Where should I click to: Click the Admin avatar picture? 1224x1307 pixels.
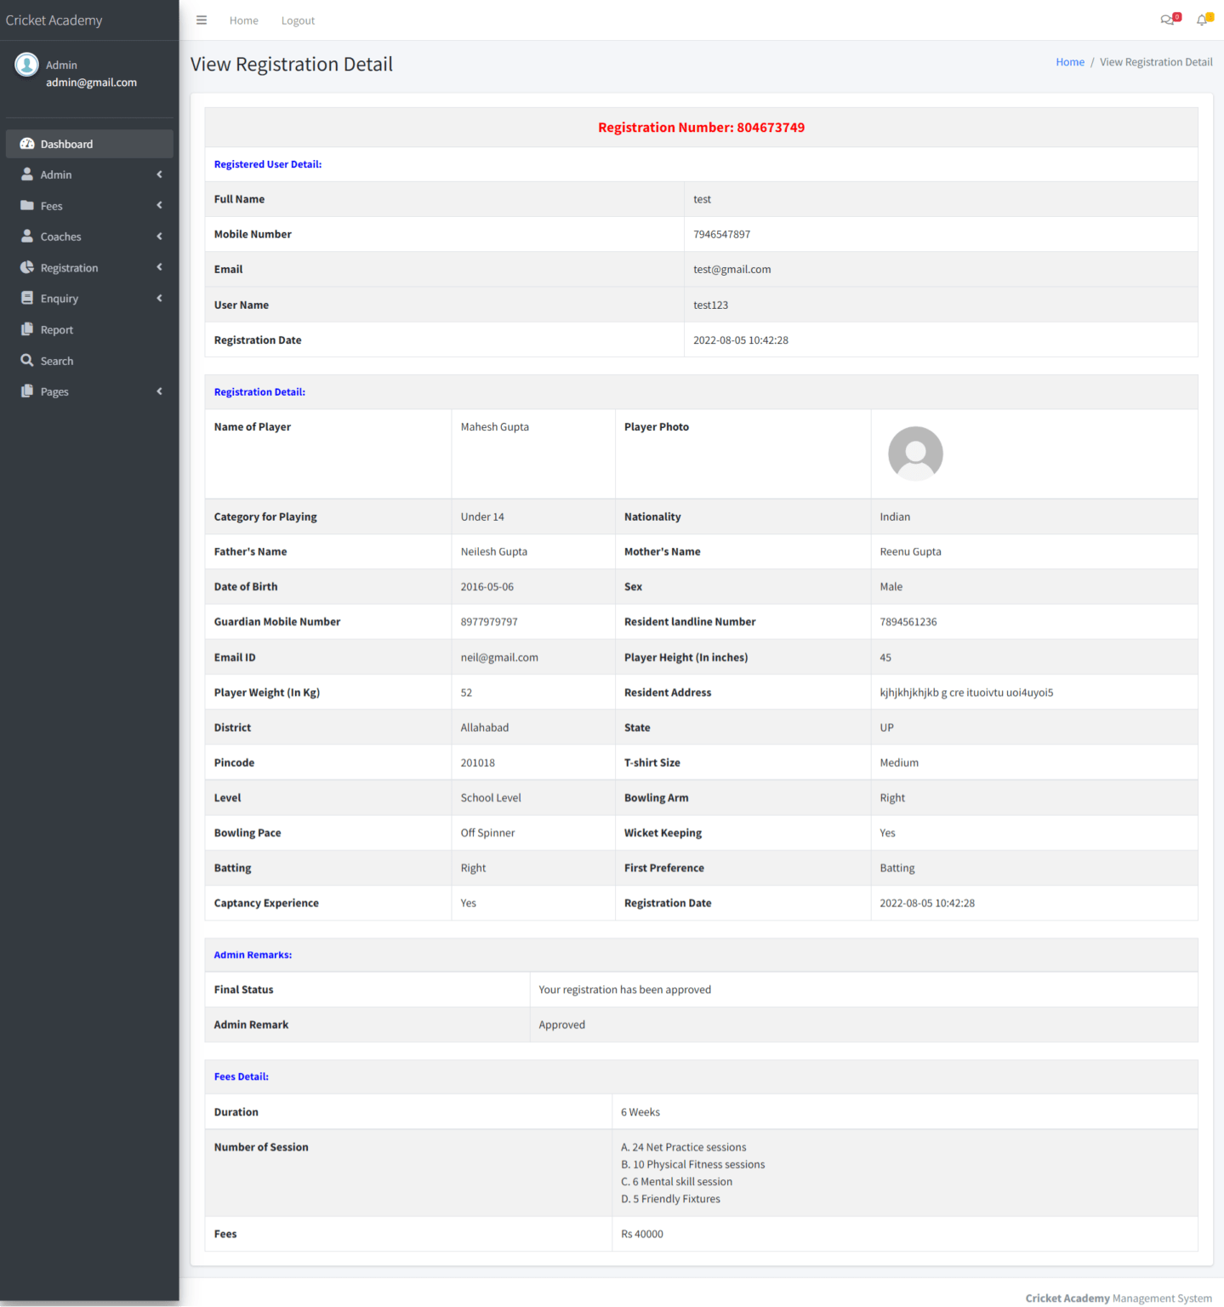[26, 65]
